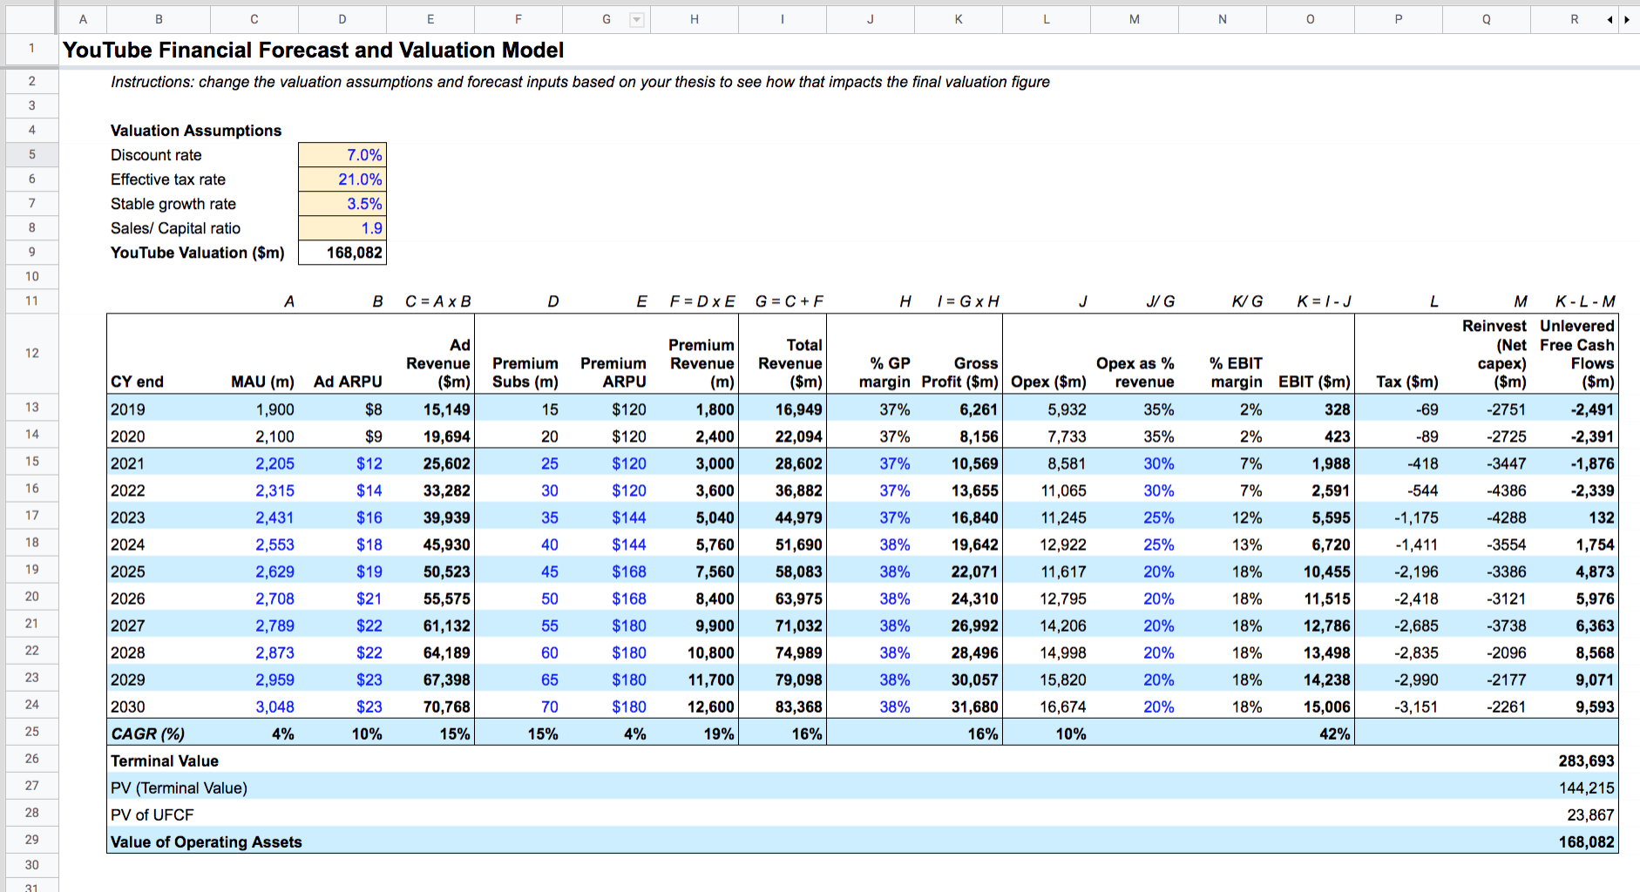Click the 'EBIT ($m)' column heading
This screenshot has height=892, width=1640.
pyautogui.click(x=1314, y=382)
